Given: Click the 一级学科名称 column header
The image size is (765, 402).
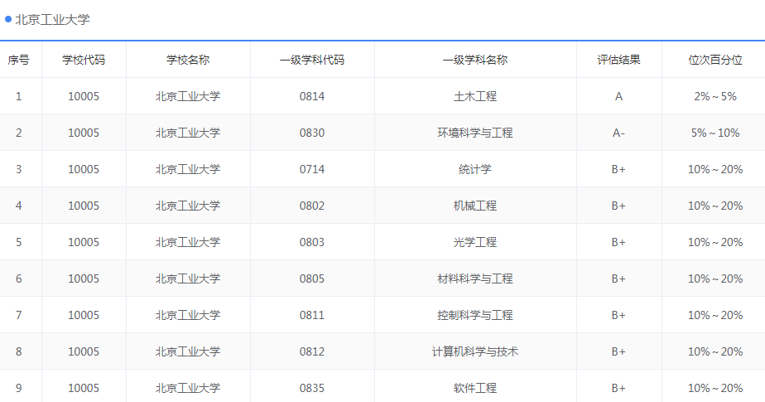Looking at the screenshot, I should [475, 60].
